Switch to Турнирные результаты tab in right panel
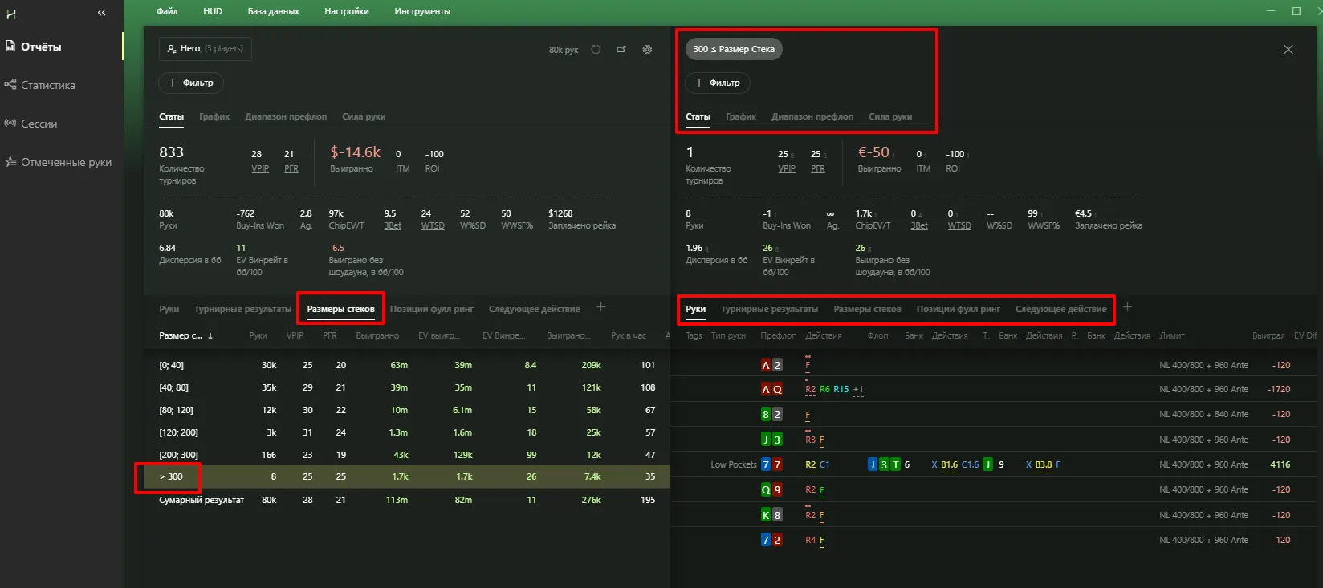The height and width of the screenshot is (588, 1323). [x=769, y=309]
